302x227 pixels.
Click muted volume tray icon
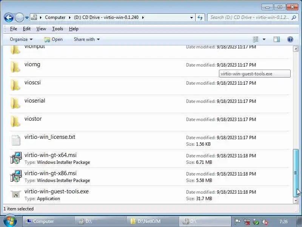265,222
